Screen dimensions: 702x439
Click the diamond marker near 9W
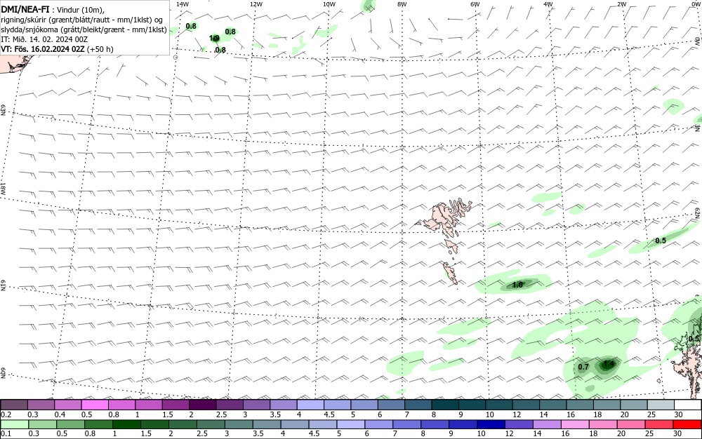[370, 8]
